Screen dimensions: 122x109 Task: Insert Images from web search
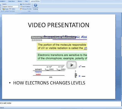(6, 9)
